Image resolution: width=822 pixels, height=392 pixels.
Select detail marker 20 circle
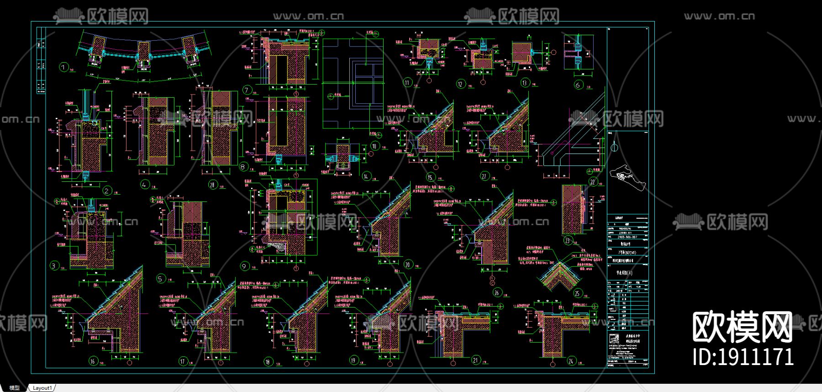(407, 264)
